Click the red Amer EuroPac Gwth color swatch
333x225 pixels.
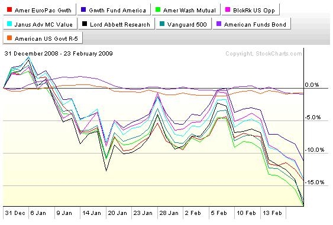pyautogui.click(x=9, y=9)
